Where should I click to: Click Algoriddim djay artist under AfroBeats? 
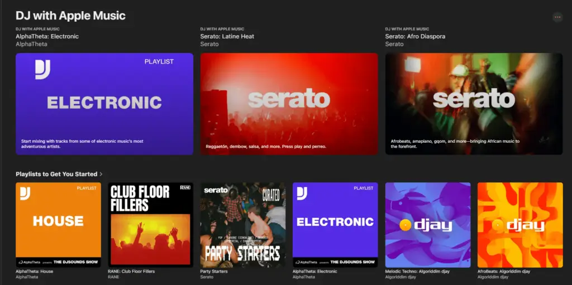point(493,277)
